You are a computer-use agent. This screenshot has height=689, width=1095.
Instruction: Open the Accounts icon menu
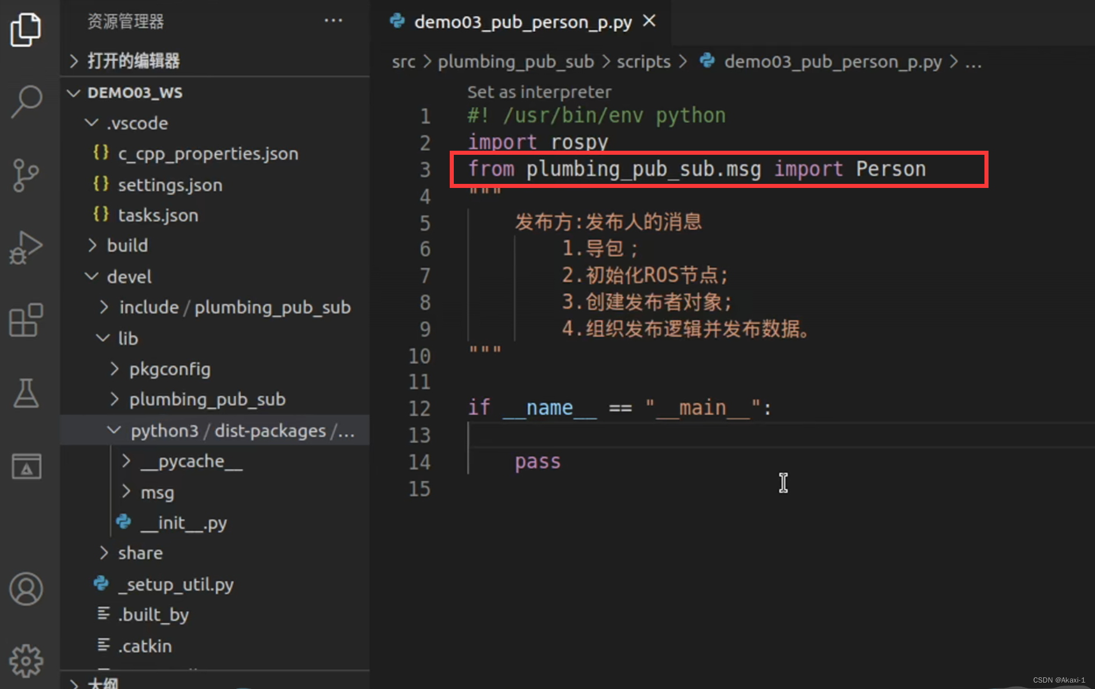[x=26, y=588]
